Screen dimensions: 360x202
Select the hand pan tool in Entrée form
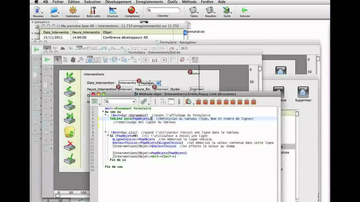(x=73, y=59)
